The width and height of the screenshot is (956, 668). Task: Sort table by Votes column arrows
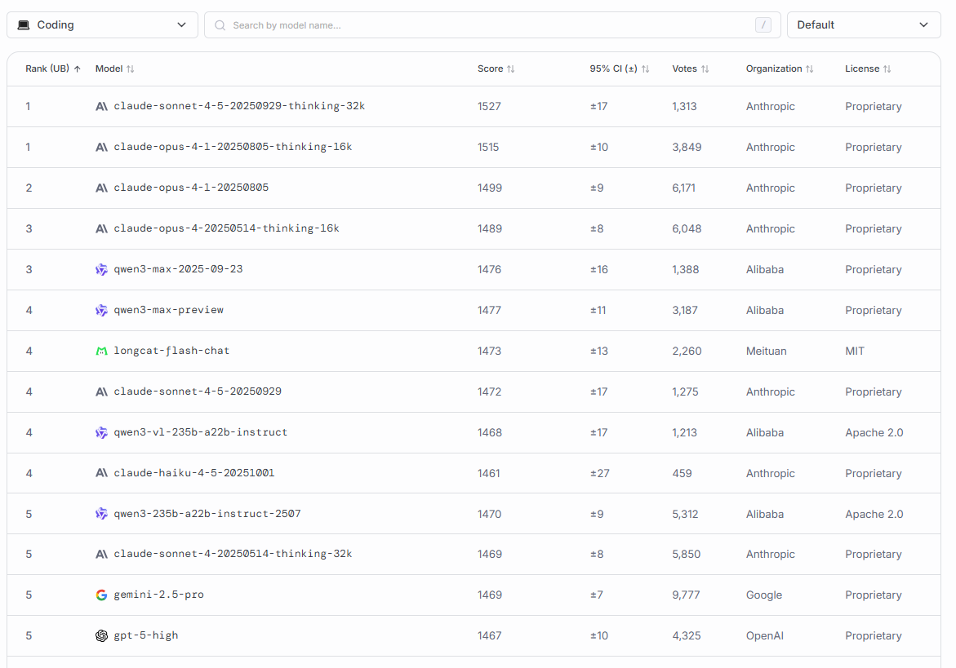705,69
